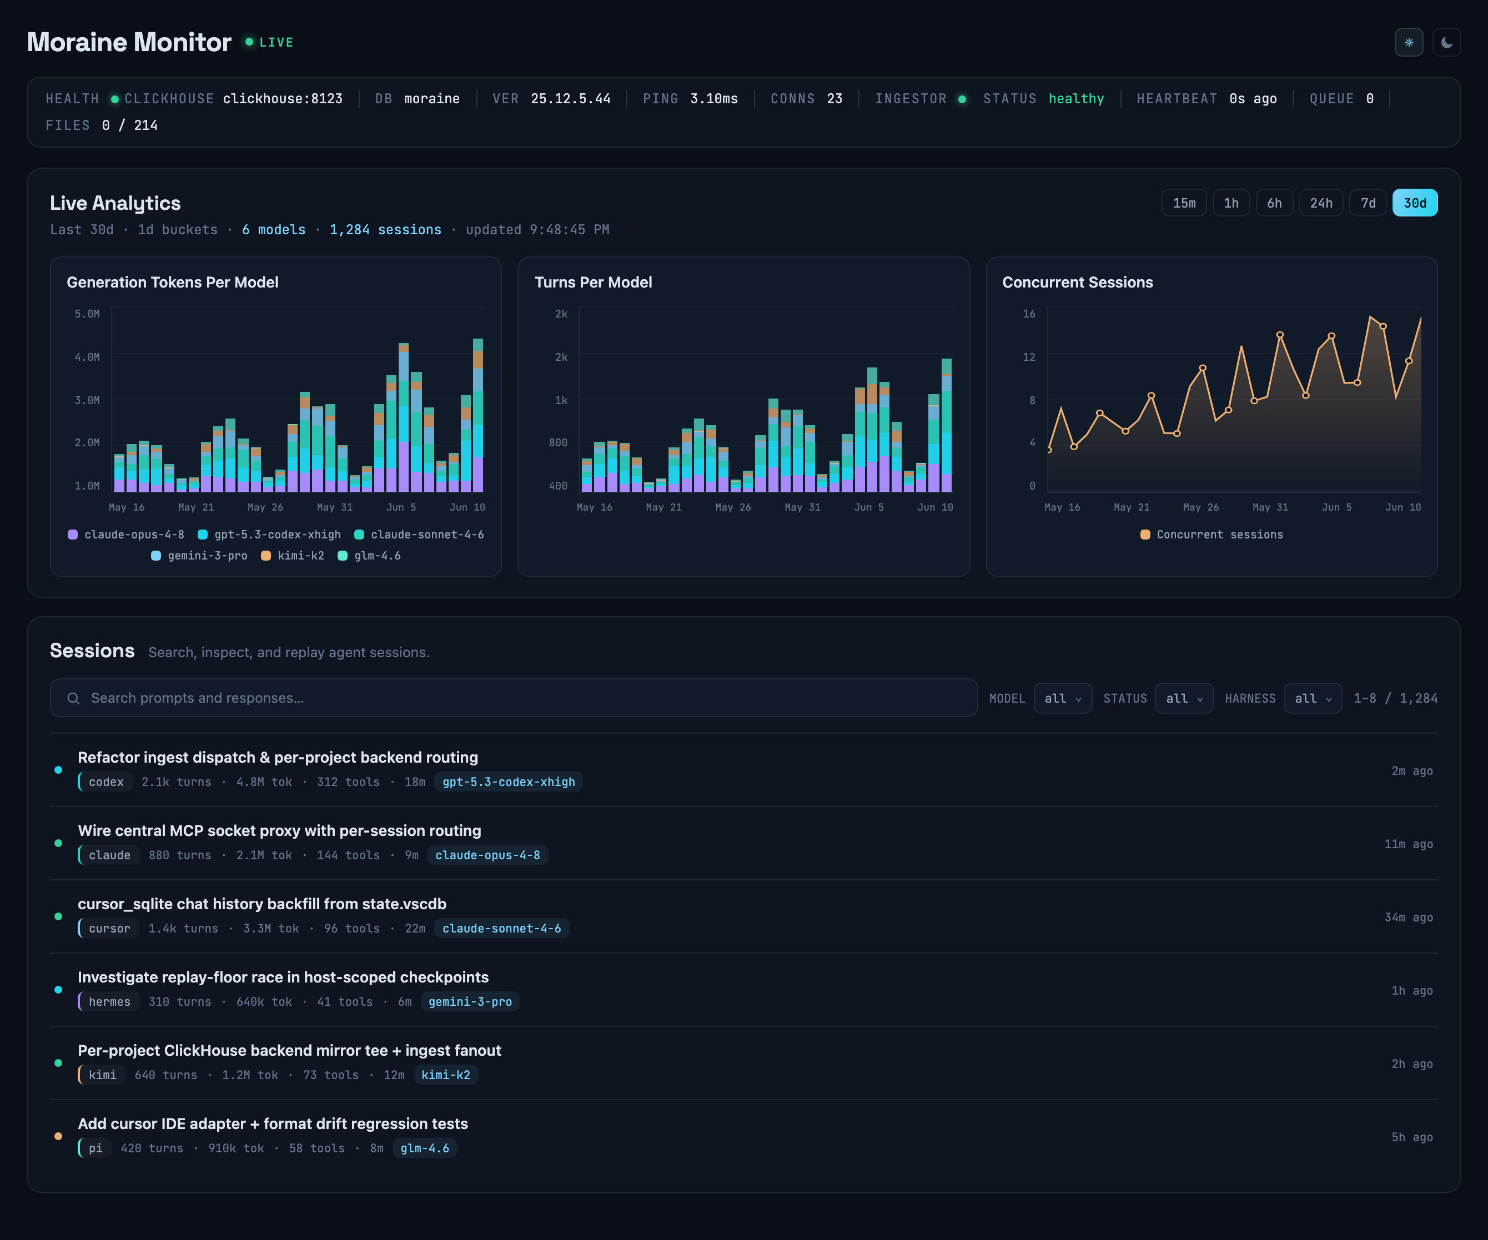
Task: Click the "25.12.5.44" version value
Action: coord(570,99)
